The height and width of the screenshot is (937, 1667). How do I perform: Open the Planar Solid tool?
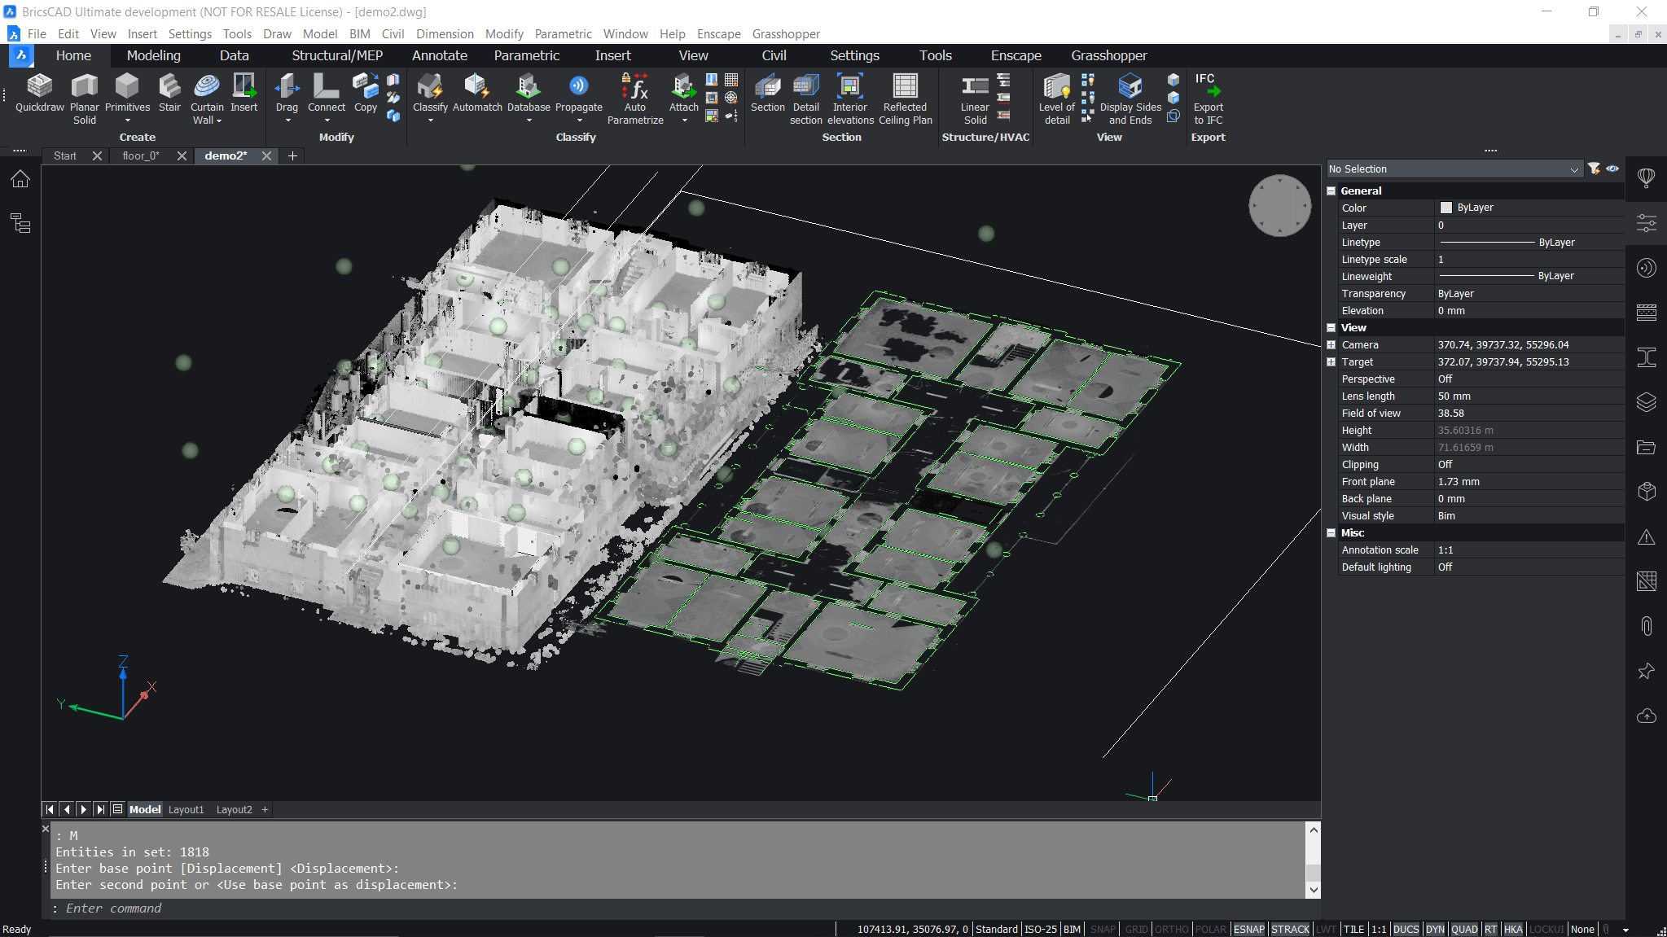[84, 94]
